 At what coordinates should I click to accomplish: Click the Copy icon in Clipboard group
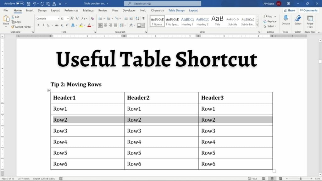coord(16,22)
